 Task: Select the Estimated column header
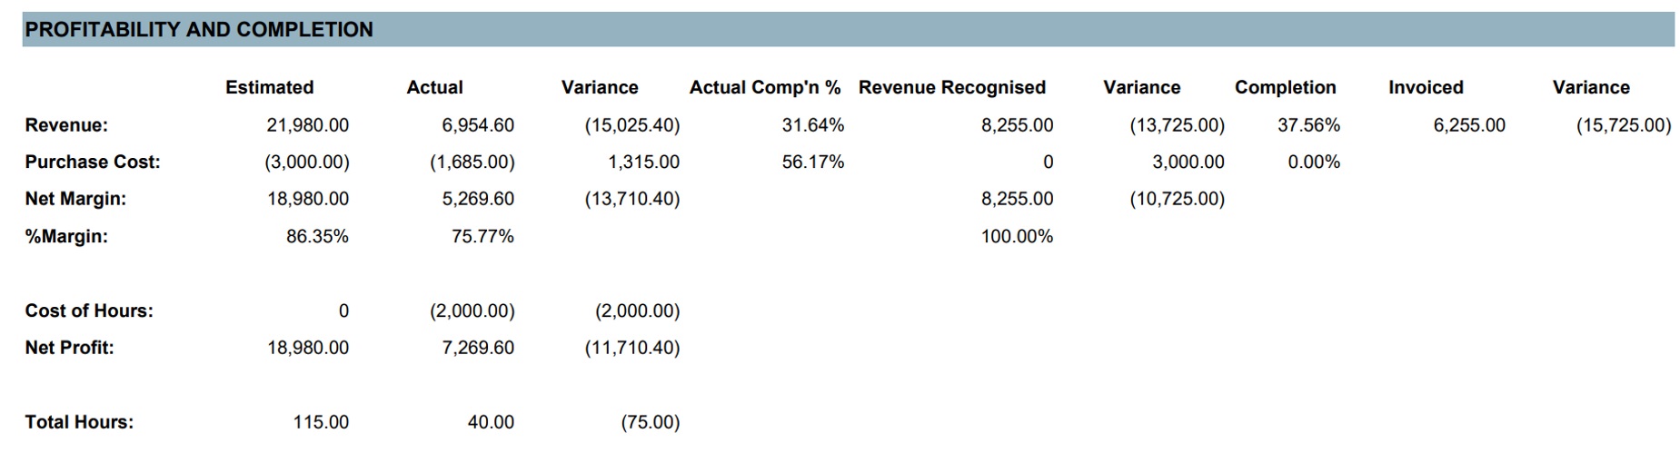[x=269, y=87]
